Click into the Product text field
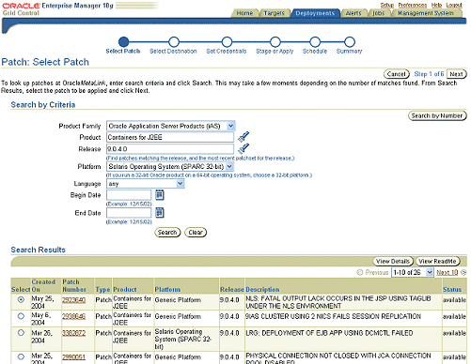Viewport: 471px width, 364px height. tap(170, 137)
